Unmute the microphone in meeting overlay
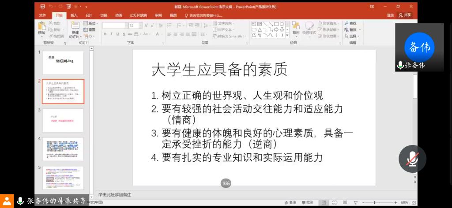Screen dimensions: 452x208 (x=412, y=159)
